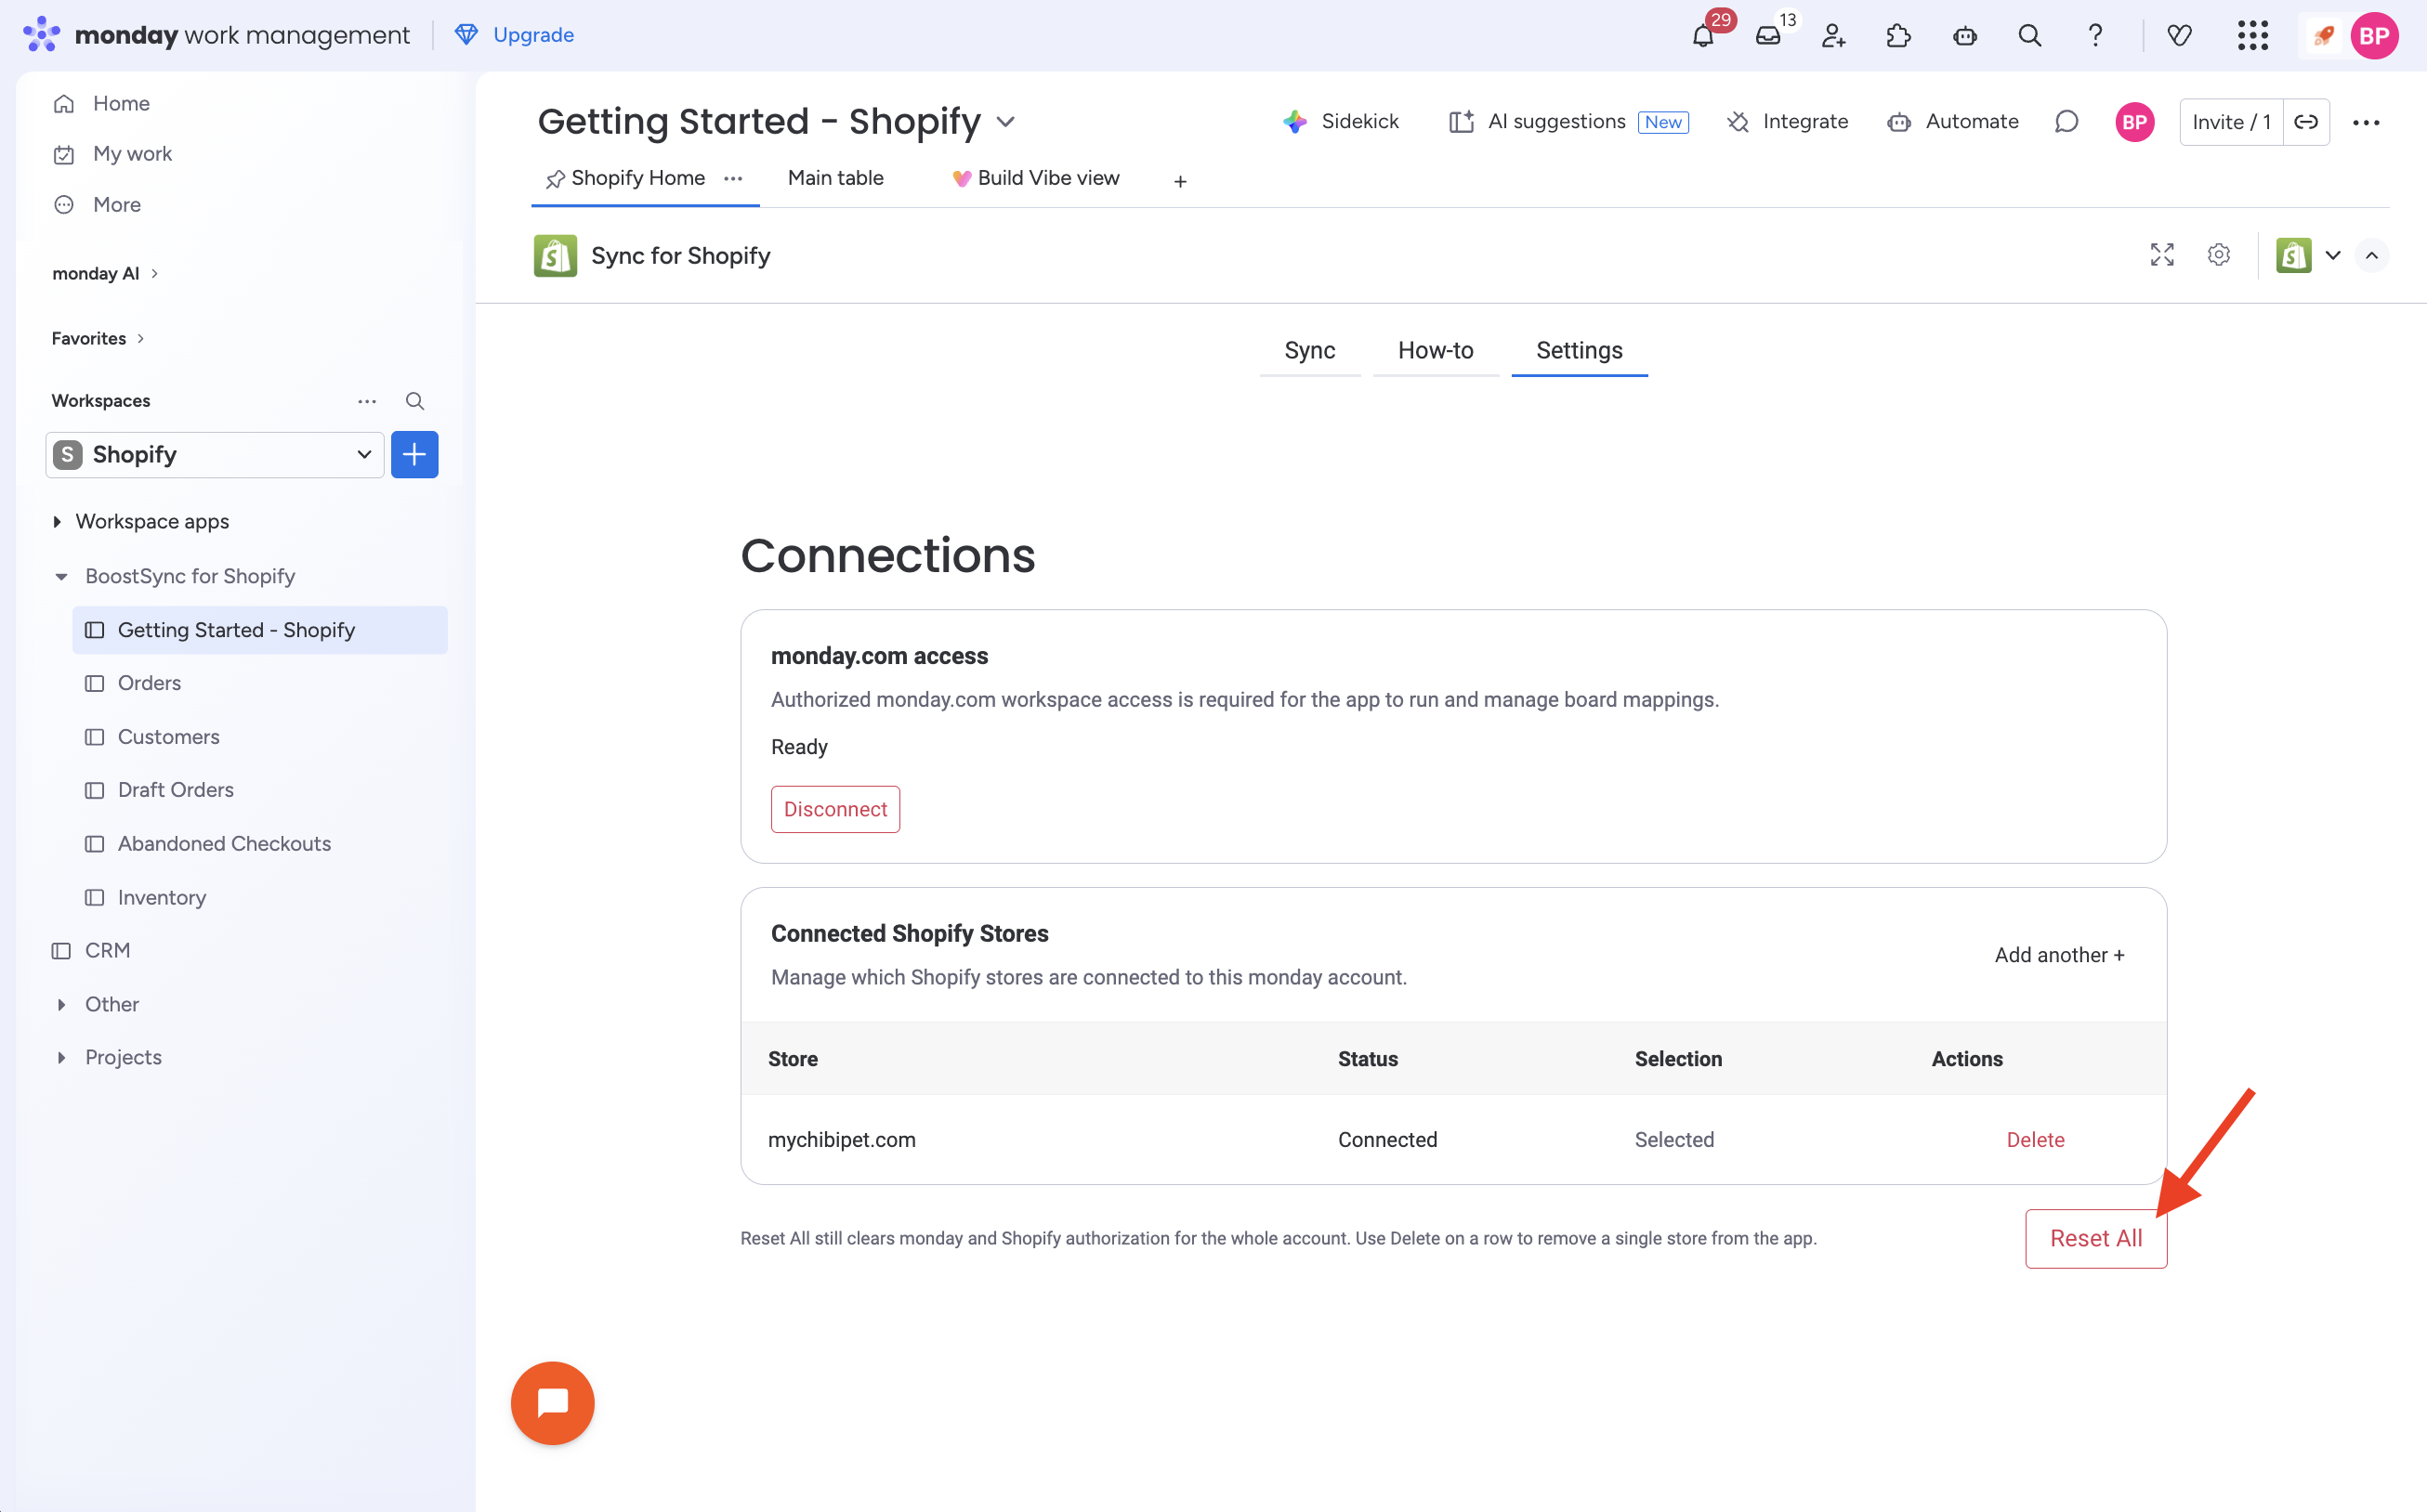The image size is (2427, 1512).
Task: Open Build Vibe view tab
Action: tap(1035, 178)
